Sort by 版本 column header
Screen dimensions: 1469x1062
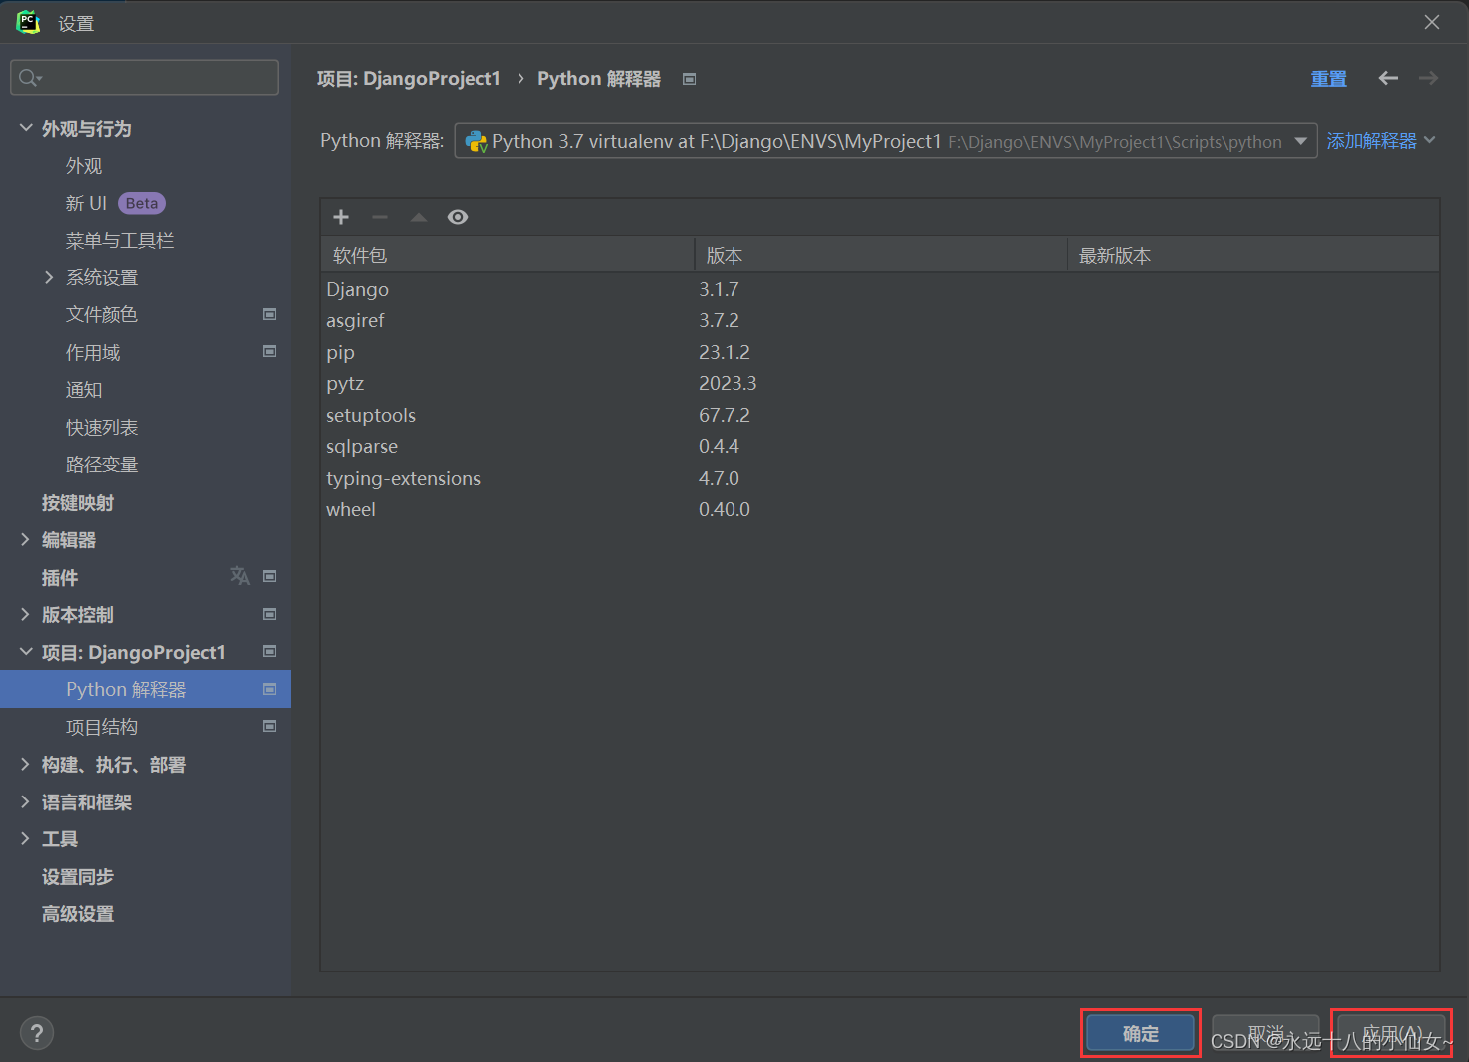[881, 255]
